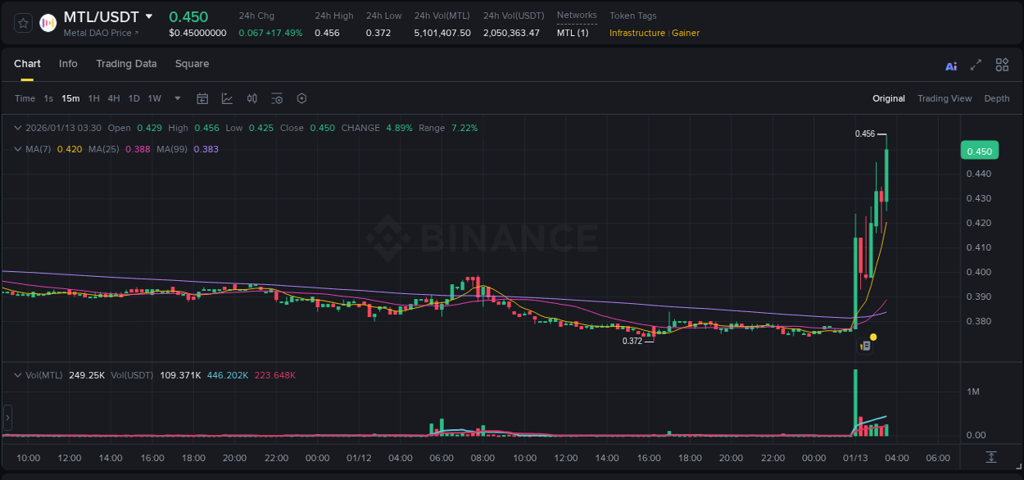This screenshot has width=1024, height=480.
Task: Expand the chart to fullscreen
Action: coord(976,65)
